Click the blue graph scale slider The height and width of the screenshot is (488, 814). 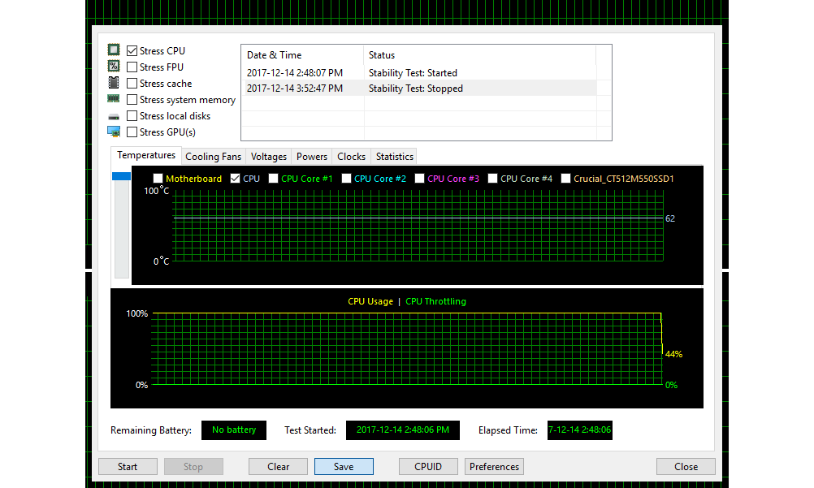click(x=121, y=176)
